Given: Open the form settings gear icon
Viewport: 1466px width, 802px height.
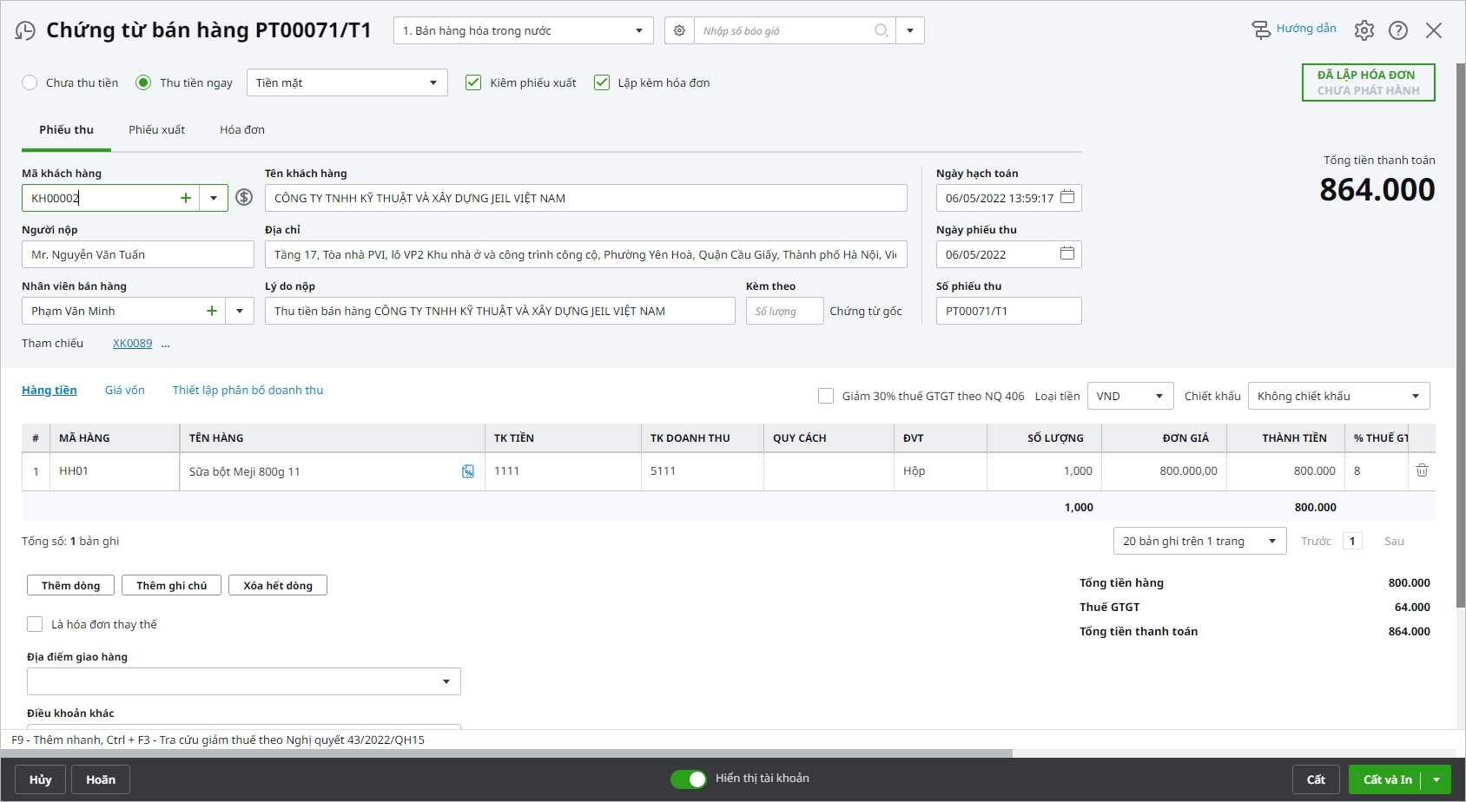Looking at the screenshot, I should (x=1364, y=30).
